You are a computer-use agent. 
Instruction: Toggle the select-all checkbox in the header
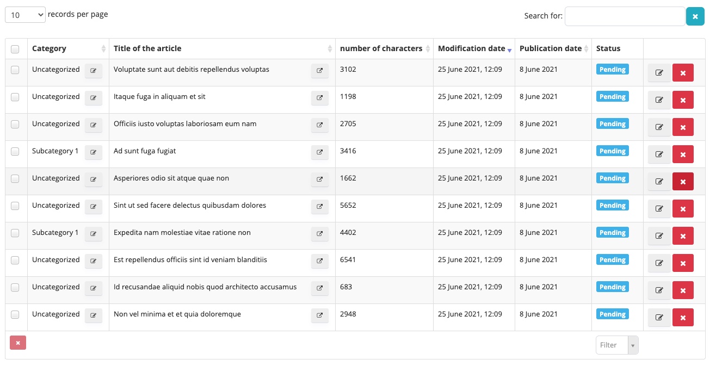click(x=16, y=49)
